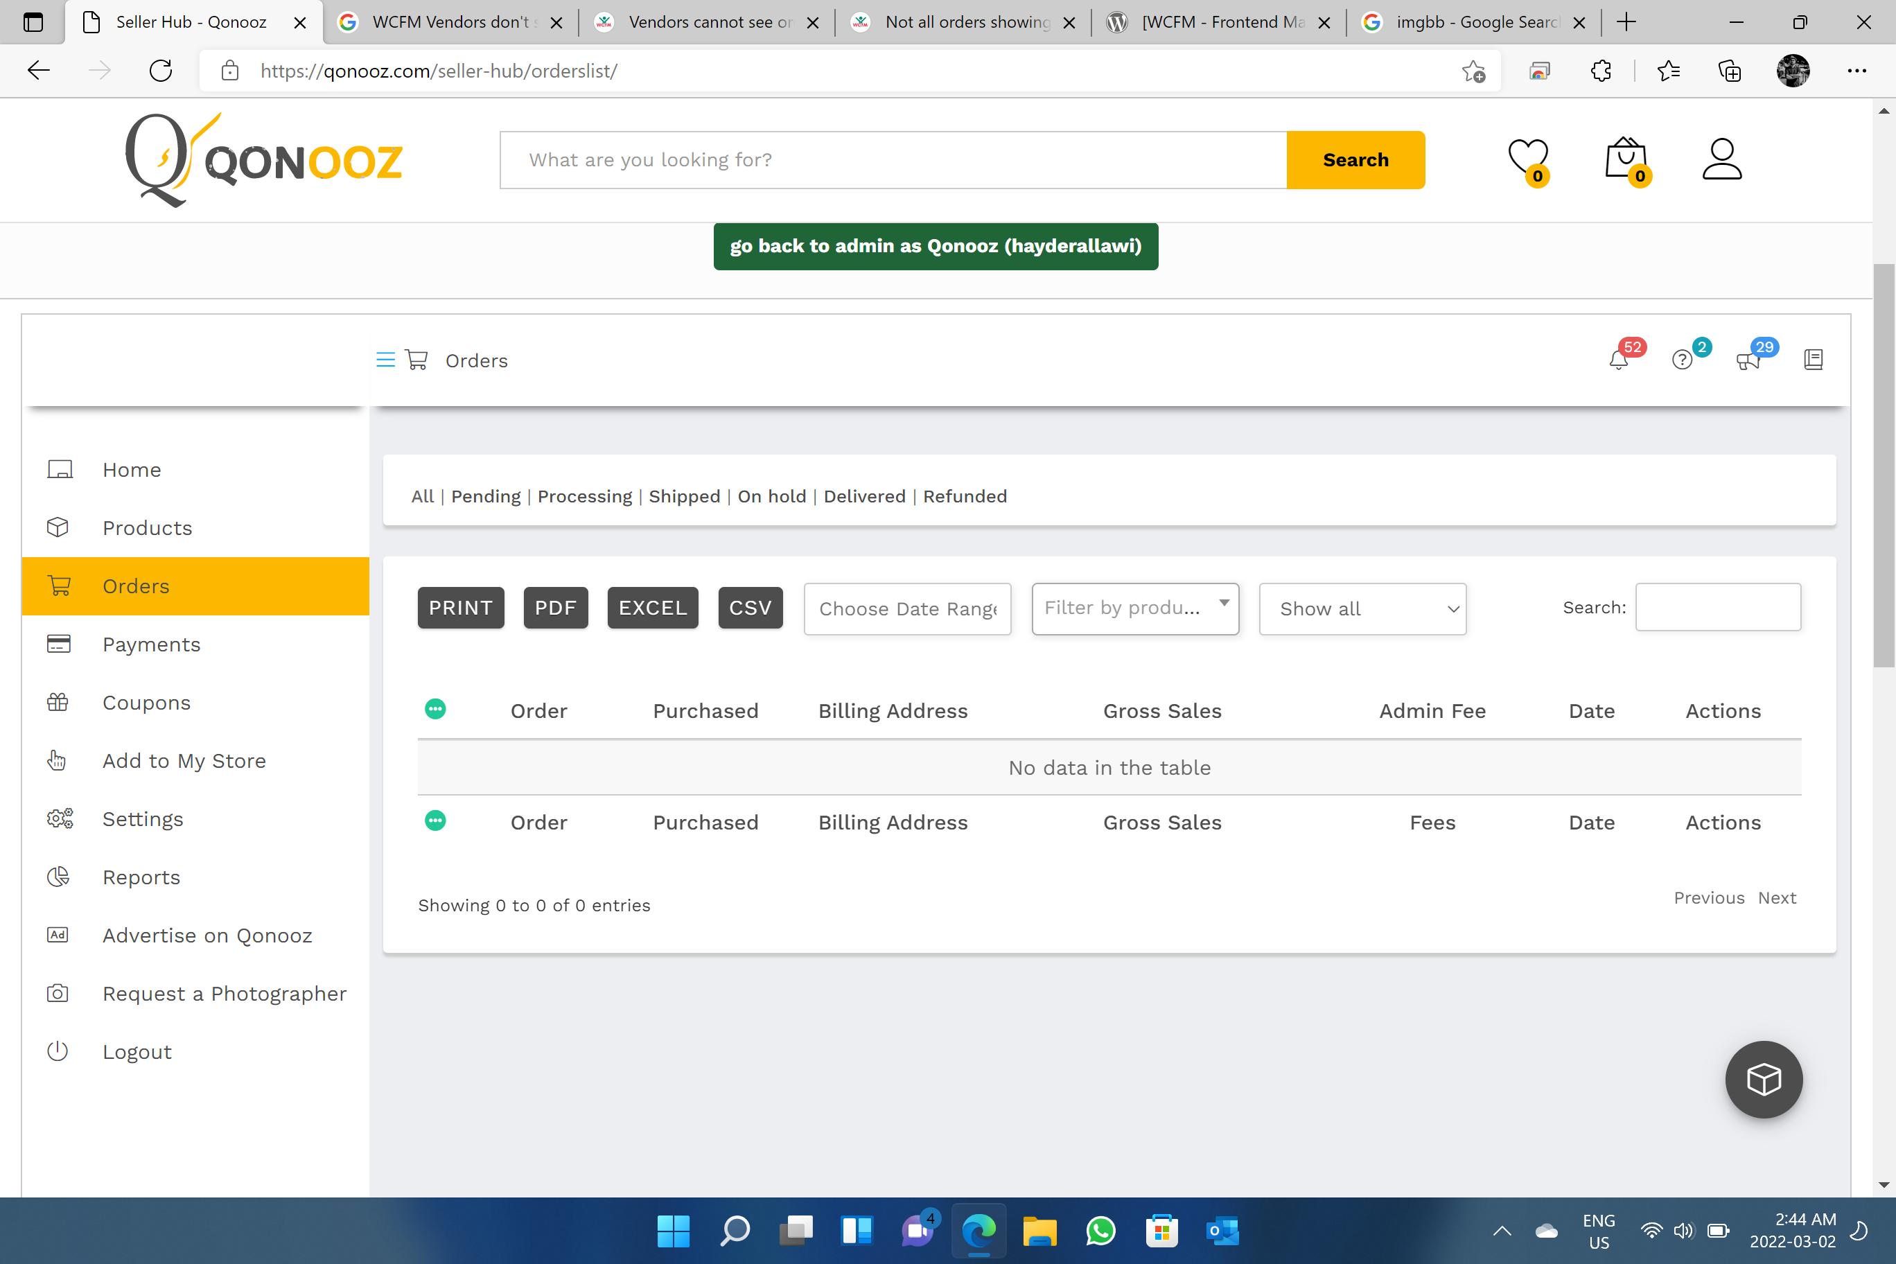Click the green dot icon in table footer
The image size is (1896, 1264).
pyautogui.click(x=435, y=820)
